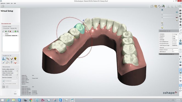This screenshot has height=102, width=182.
Task: Click the red X delete setup icon
Action: click(x=10, y=31)
